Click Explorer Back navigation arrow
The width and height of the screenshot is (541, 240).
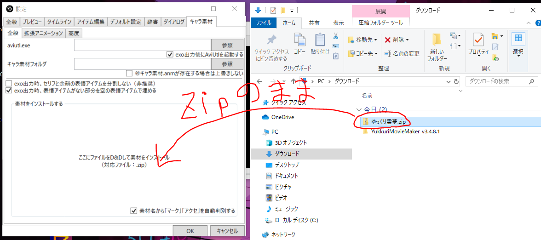260,81
